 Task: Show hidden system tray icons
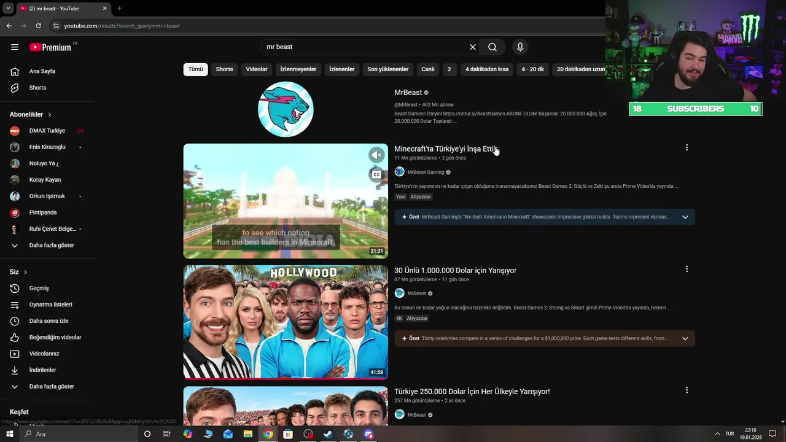[x=717, y=434]
